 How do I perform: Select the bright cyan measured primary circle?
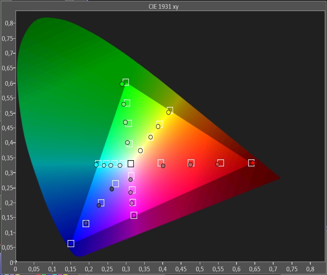[96, 165]
